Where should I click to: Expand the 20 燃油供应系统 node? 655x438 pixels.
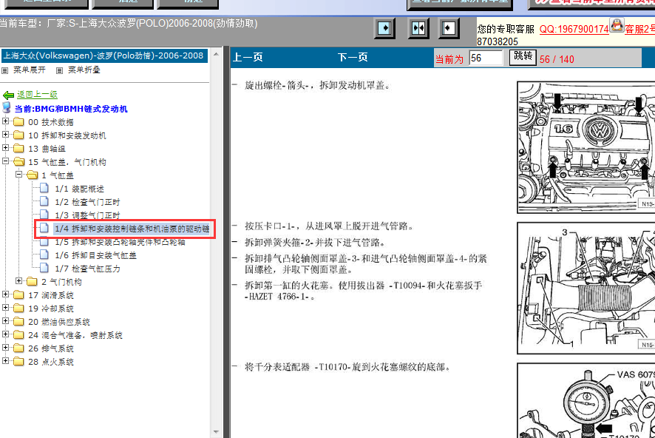point(5,321)
